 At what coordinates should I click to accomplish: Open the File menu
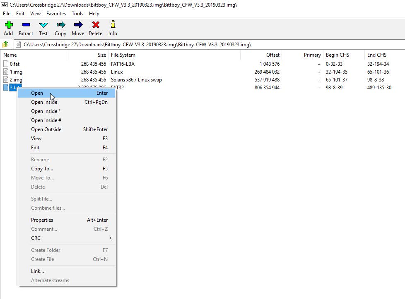(x=7, y=13)
